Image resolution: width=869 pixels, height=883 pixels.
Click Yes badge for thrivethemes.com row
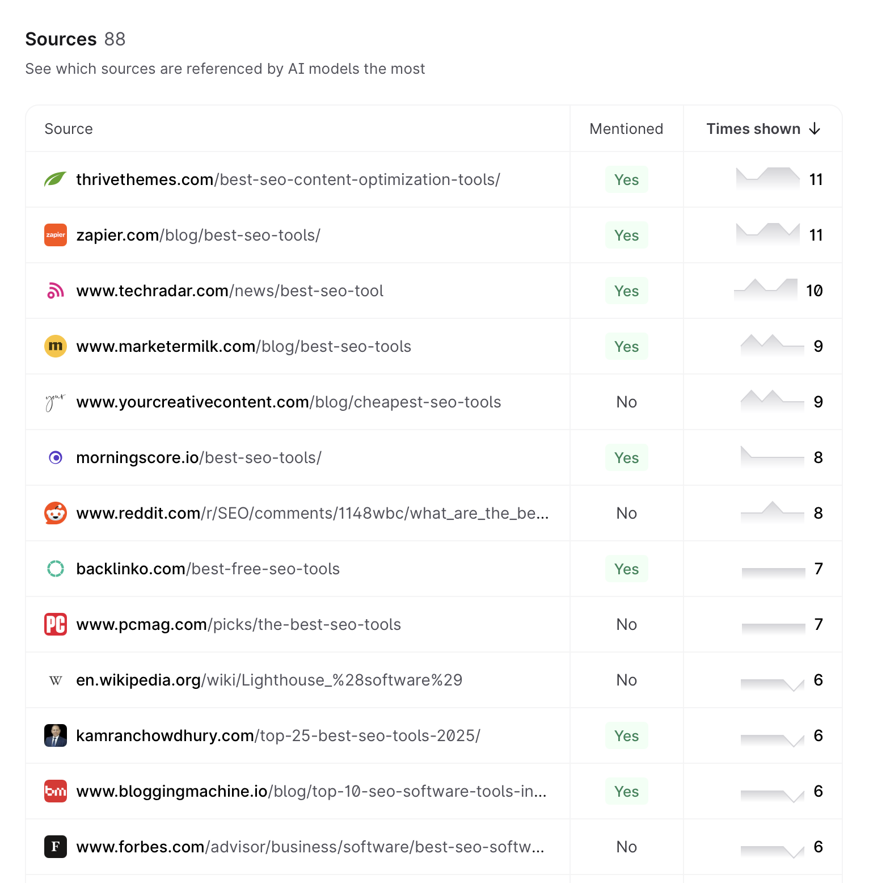click(626, 179)
